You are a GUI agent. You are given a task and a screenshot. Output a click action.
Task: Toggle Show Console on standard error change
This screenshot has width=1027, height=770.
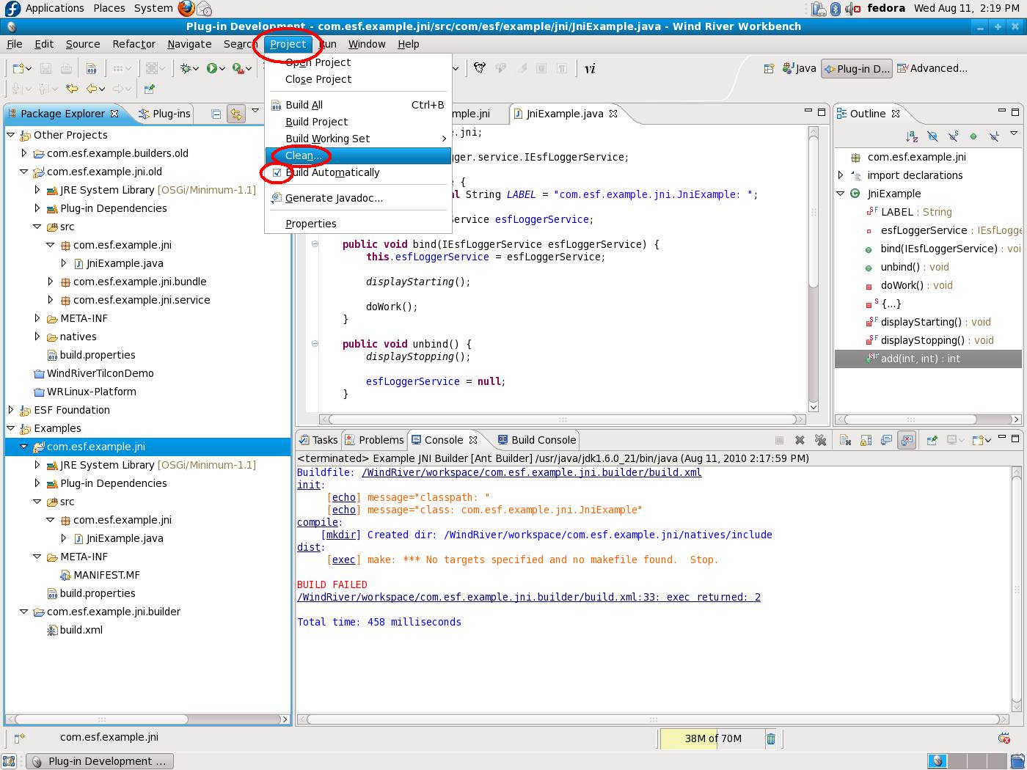point(907,440)
